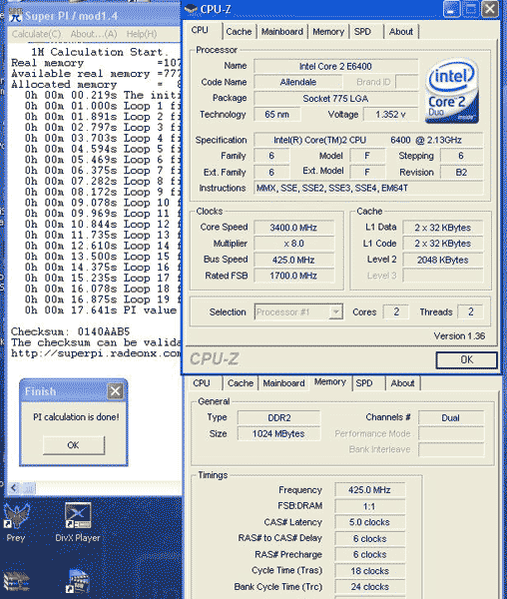Select the SPD tab in the upper CPU-Z window

pyautogui.click(x=362, y=32)
